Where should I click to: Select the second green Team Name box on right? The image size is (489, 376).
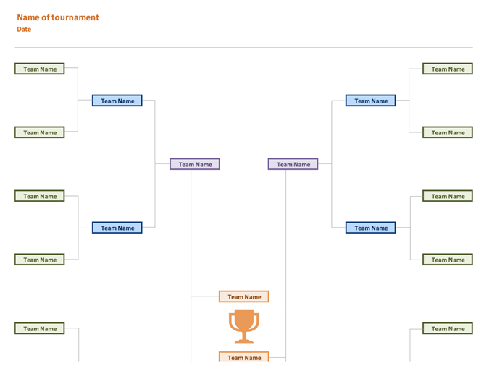tap(448, 132)
